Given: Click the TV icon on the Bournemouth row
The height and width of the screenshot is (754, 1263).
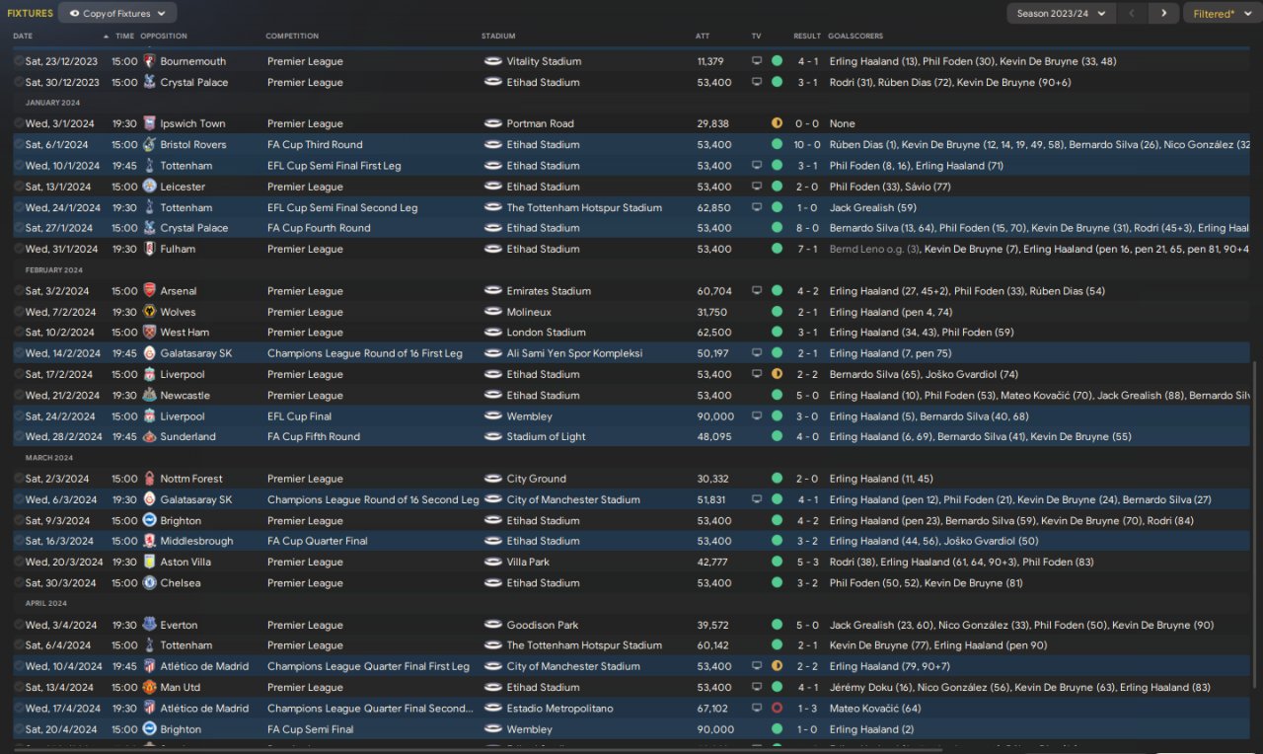Looking at the screenshot, I should (x=757, y=61).
